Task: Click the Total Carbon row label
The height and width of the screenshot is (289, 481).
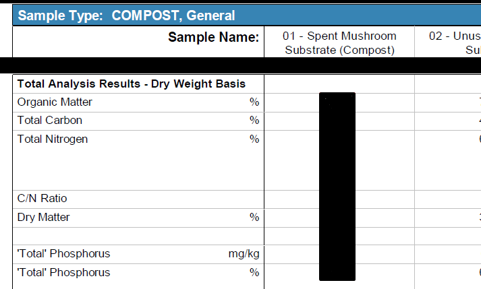Action: point(50,120)
